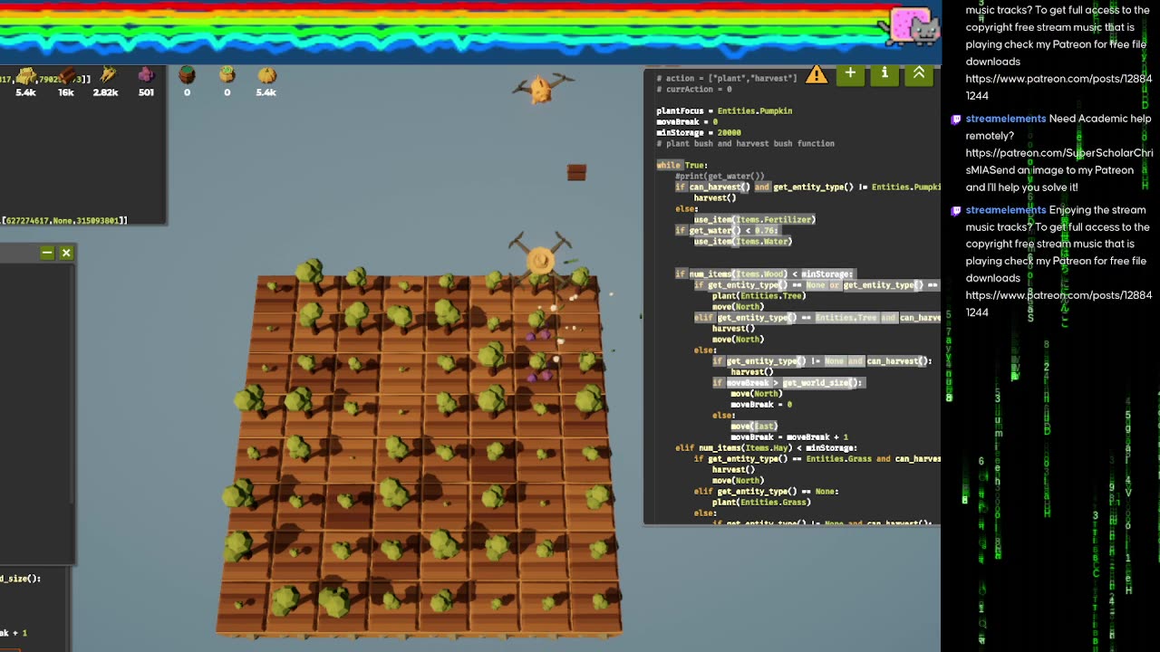Click the green plus button in code window
The height and width of the screenshot is (652, 1160).
click(850, 73)
